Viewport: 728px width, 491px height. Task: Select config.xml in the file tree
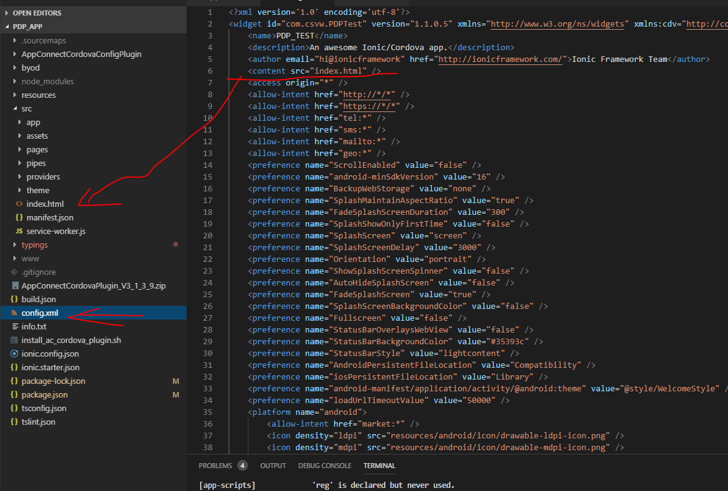(93, 313)
